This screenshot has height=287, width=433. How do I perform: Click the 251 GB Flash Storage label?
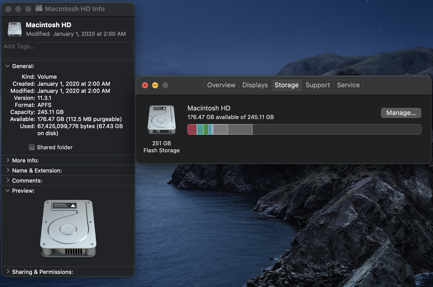coord(161,147)
